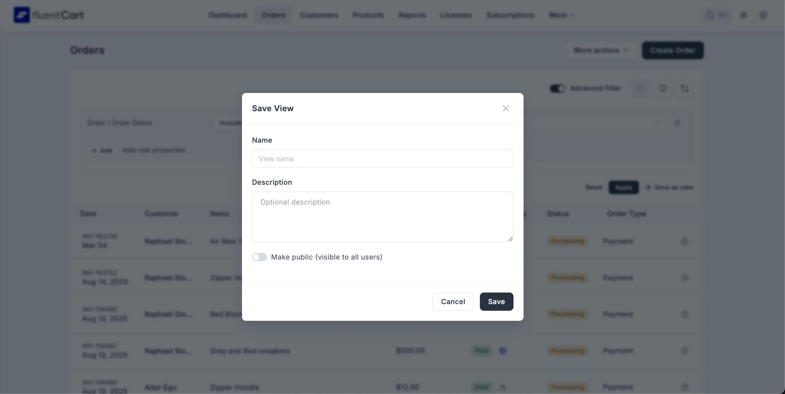
Task: Click the trash icon on filter row
Action: 677,123
